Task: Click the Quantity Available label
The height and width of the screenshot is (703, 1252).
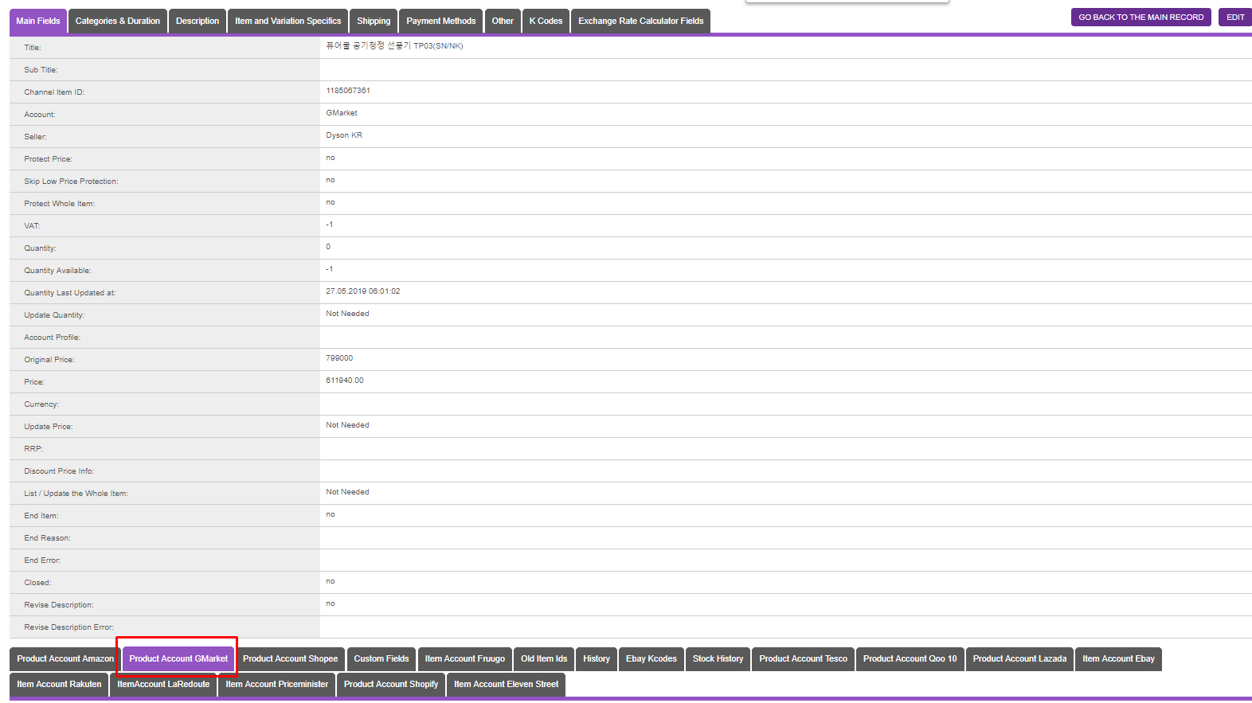Action: pos(57,271)
